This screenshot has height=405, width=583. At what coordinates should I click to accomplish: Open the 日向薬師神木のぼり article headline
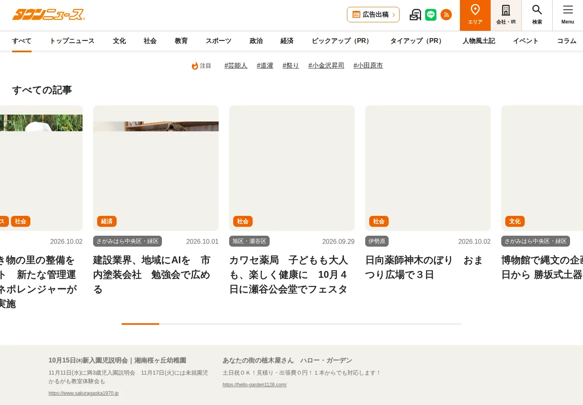coord(424,267)
